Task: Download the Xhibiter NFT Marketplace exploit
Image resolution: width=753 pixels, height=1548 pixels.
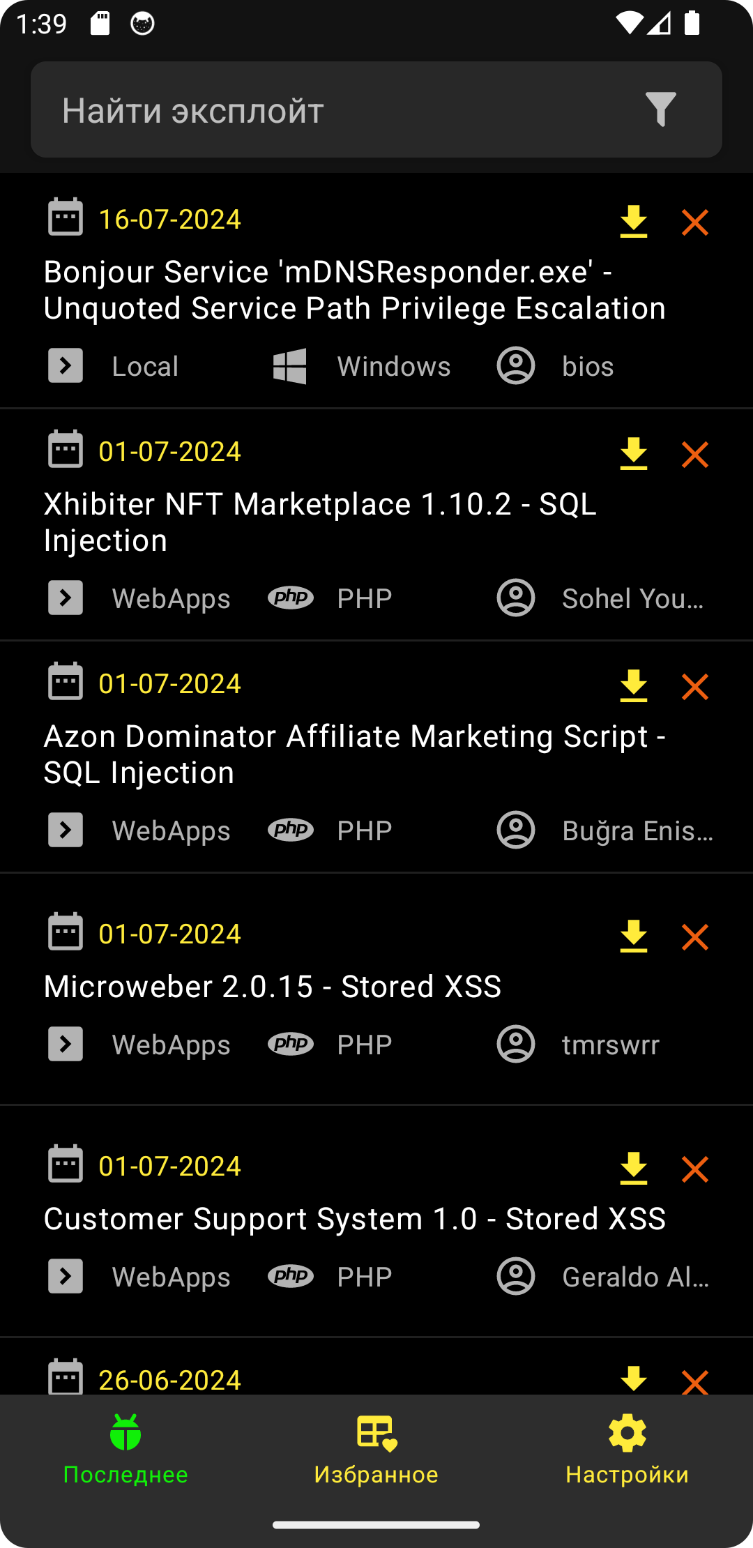Action: pos(633,454)
